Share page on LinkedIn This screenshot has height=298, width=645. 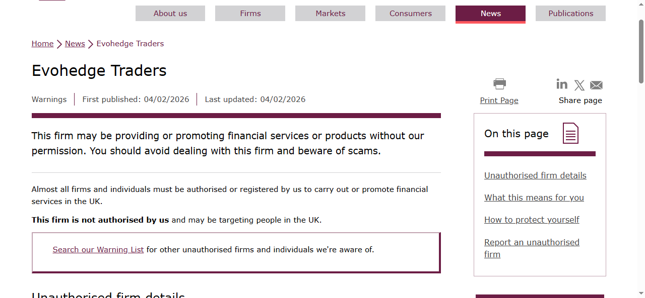[562, 84]
